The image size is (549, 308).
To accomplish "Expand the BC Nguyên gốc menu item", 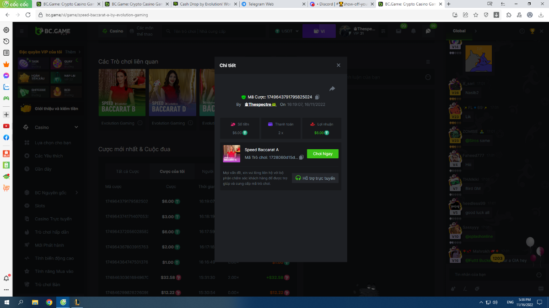I will coord(76,193).
